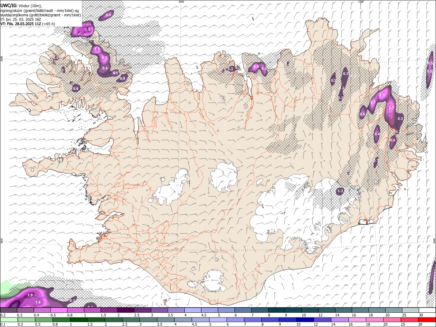This screenshot has width=436, height=327.
Task: Click the 0.9 value on the north coast
Action: coord(256,66)
